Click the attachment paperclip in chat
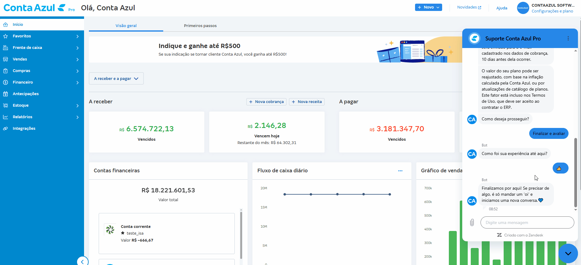 pyautogui.click(x=472, y=222)
